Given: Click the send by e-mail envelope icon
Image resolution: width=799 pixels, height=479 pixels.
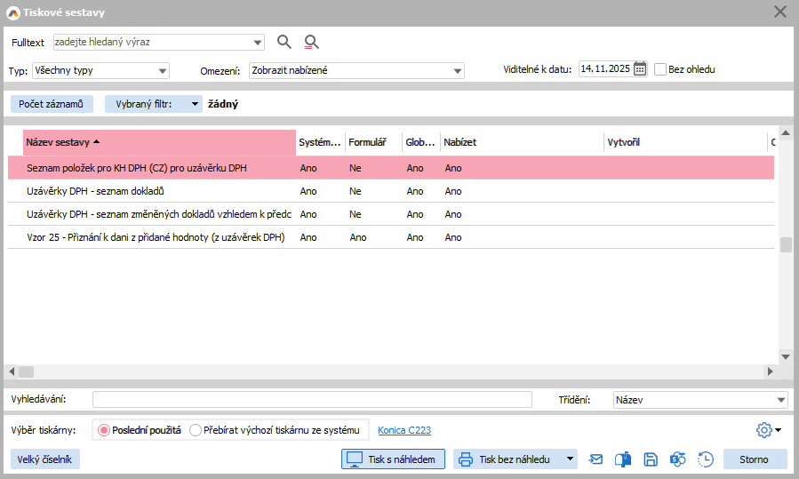Looking at the screenshot, I should (x=596, y=459).
